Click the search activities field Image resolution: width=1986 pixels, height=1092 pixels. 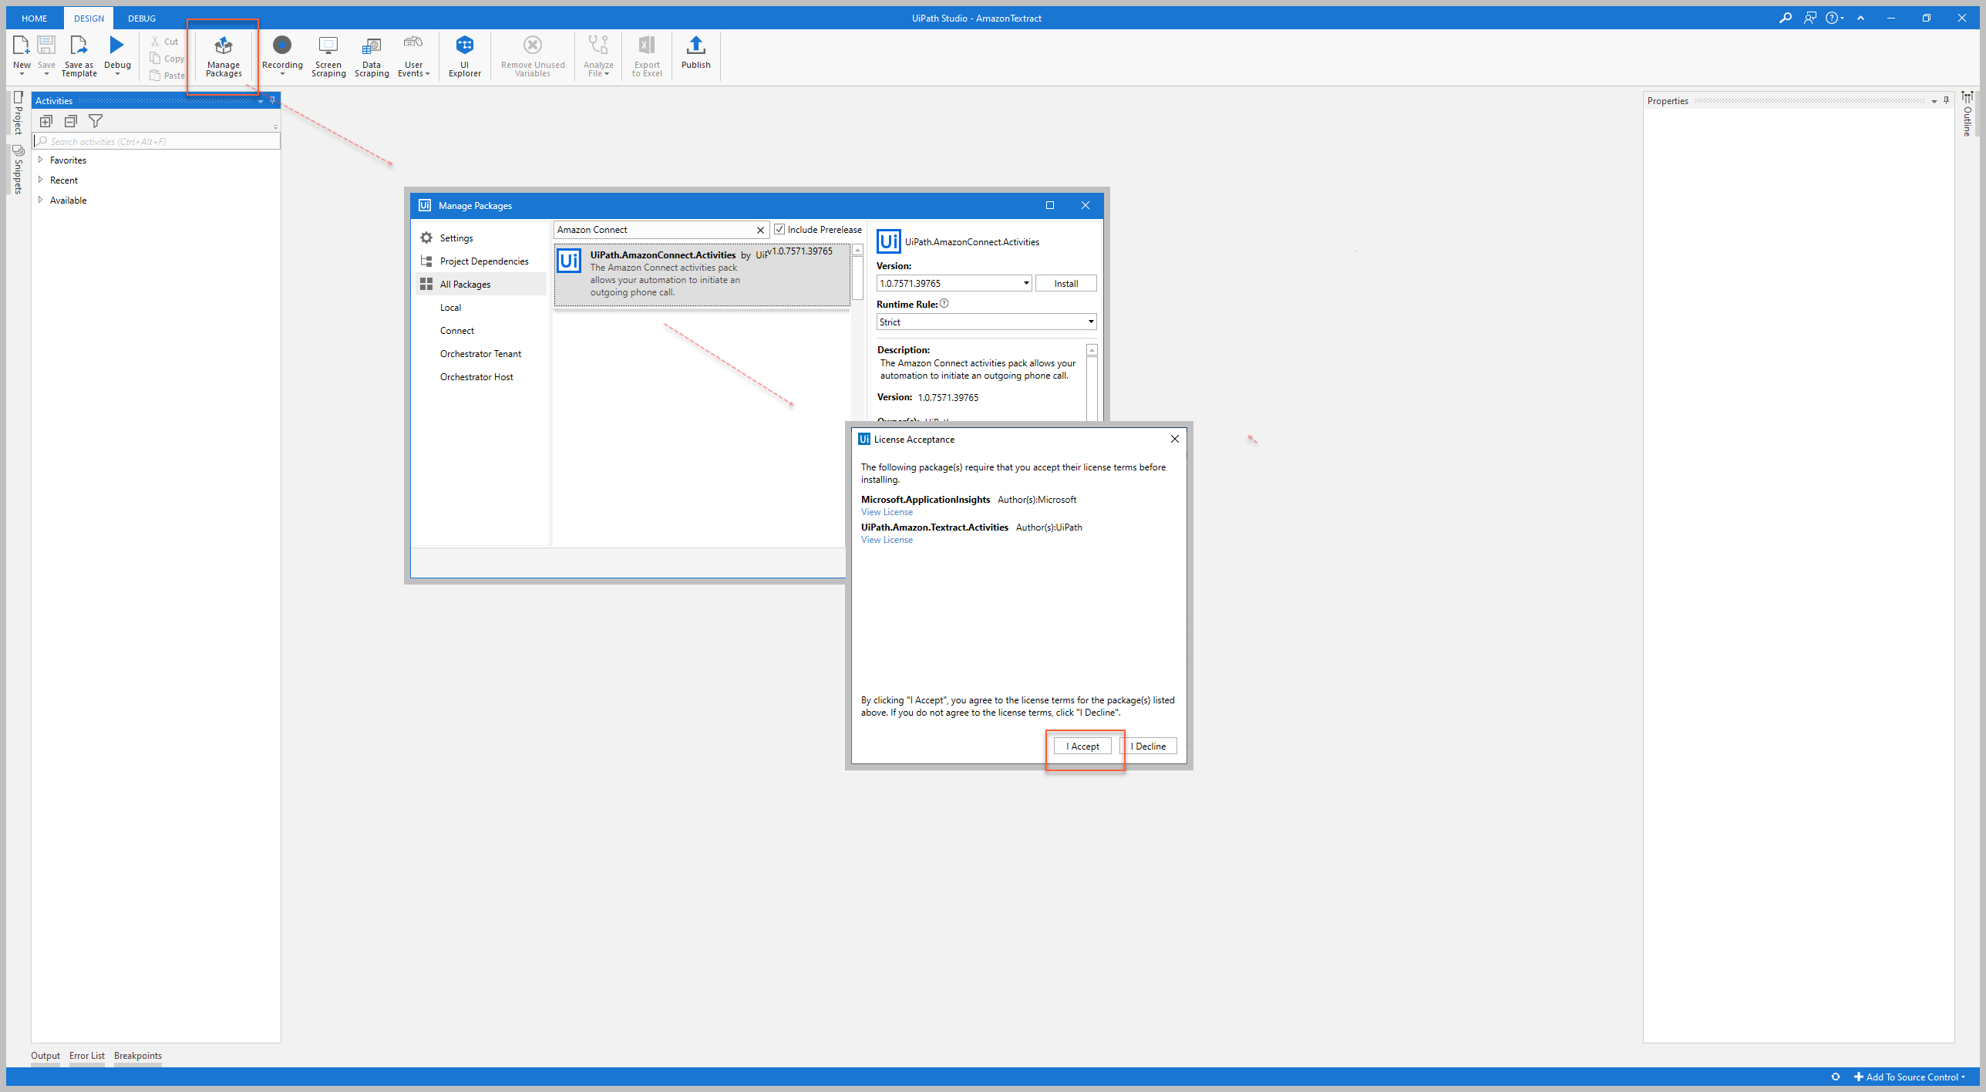coord(157,141)
